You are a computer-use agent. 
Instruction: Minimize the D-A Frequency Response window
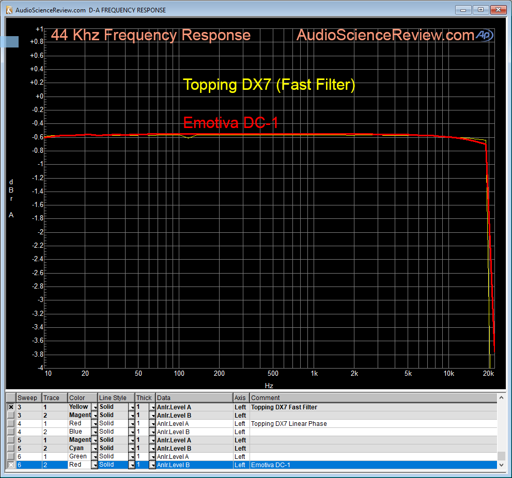click(x=463, y=10)
